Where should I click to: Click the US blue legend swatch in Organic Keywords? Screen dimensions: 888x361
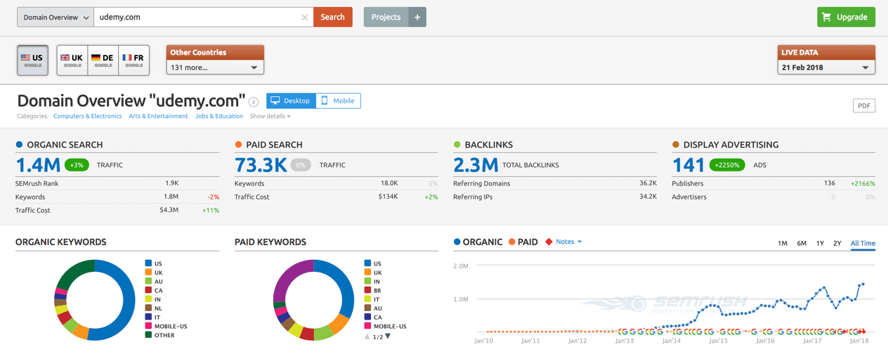coord(149,263)
